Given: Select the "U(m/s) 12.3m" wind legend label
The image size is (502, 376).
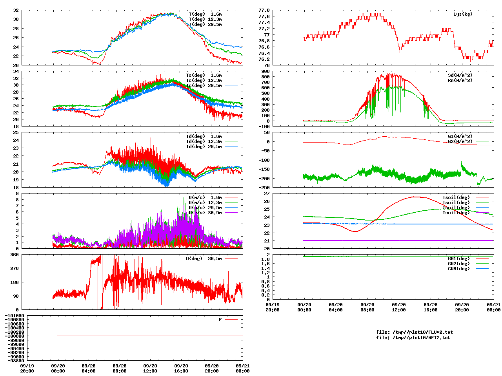Looking at the screenshot, I should (x=205, y=202).
